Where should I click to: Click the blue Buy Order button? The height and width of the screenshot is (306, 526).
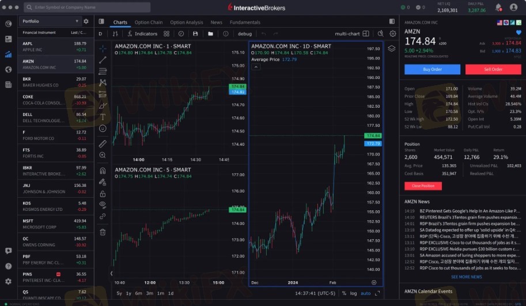tap(432, 69)
